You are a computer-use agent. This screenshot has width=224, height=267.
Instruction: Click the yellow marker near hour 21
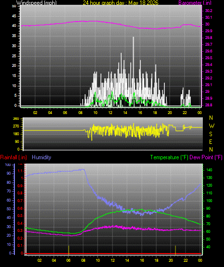tap(175, 250)
